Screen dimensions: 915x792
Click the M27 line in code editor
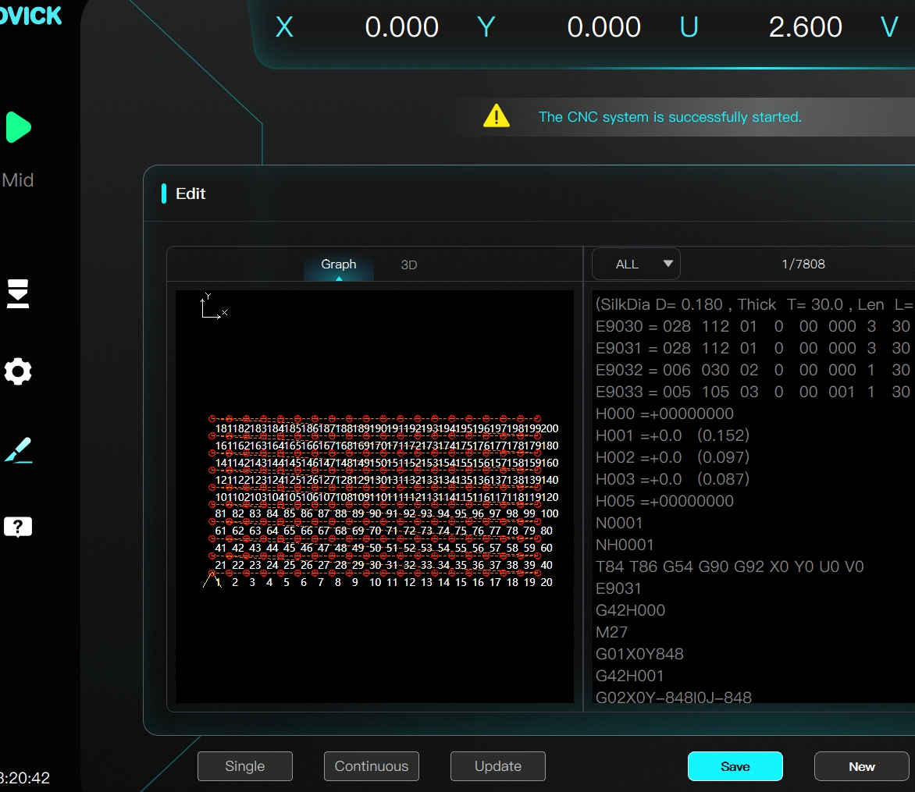tap(611, 632)
